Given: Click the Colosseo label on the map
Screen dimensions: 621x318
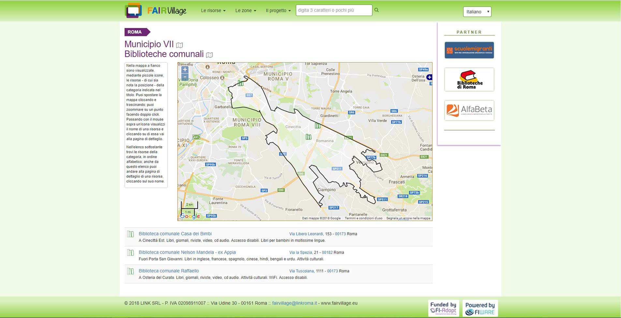Looking at the screenshot, I should click(x=209, y=78).
